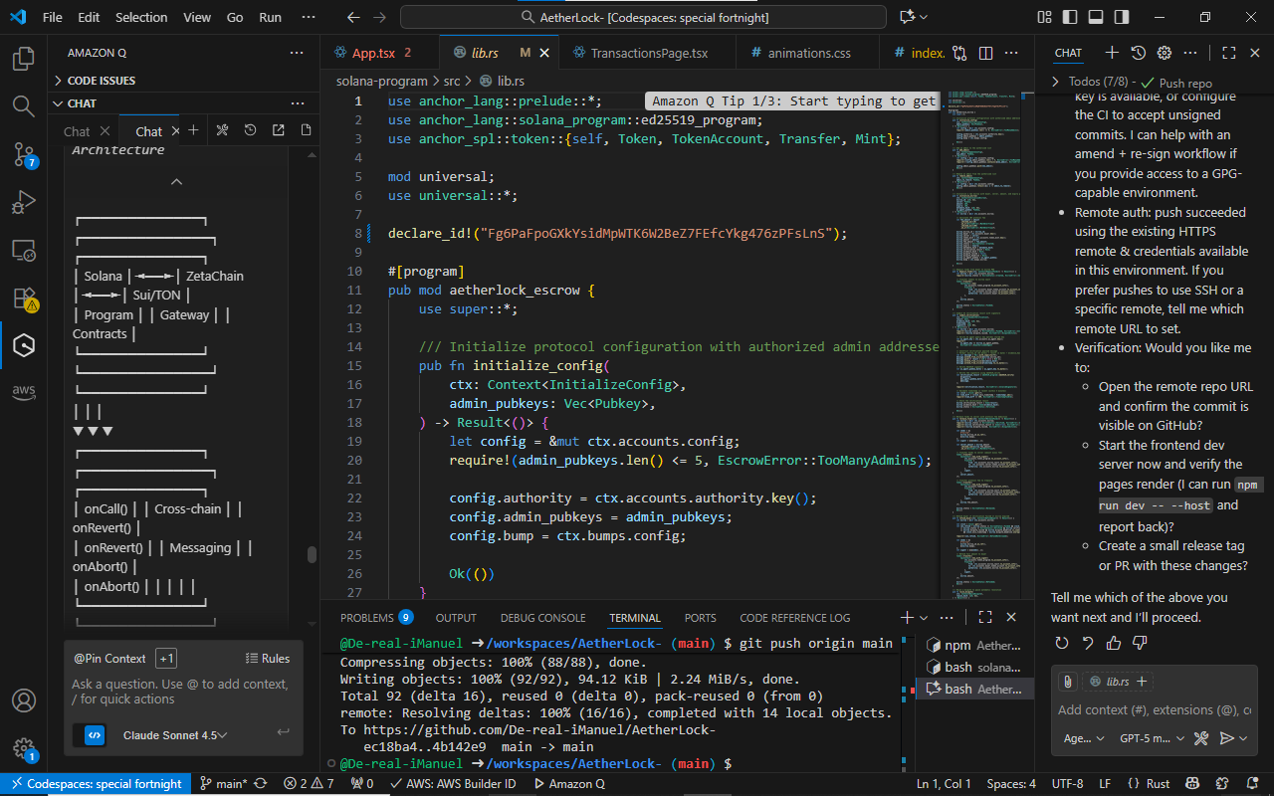The height and width of the screenshot is (796, 1274).
Task: Show chat history in Copilot CHAT panel
Action: point(1138,53)
